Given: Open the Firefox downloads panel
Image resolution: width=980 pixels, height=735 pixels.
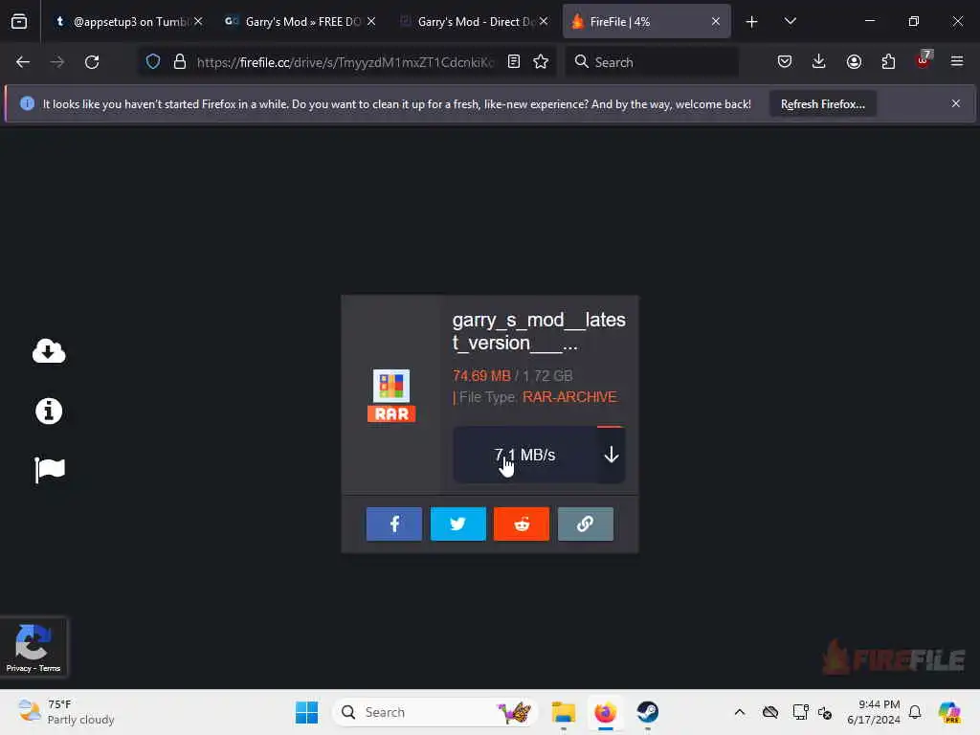Looking at the screenshot, I should pyautogui.click(x=819, y=62).
